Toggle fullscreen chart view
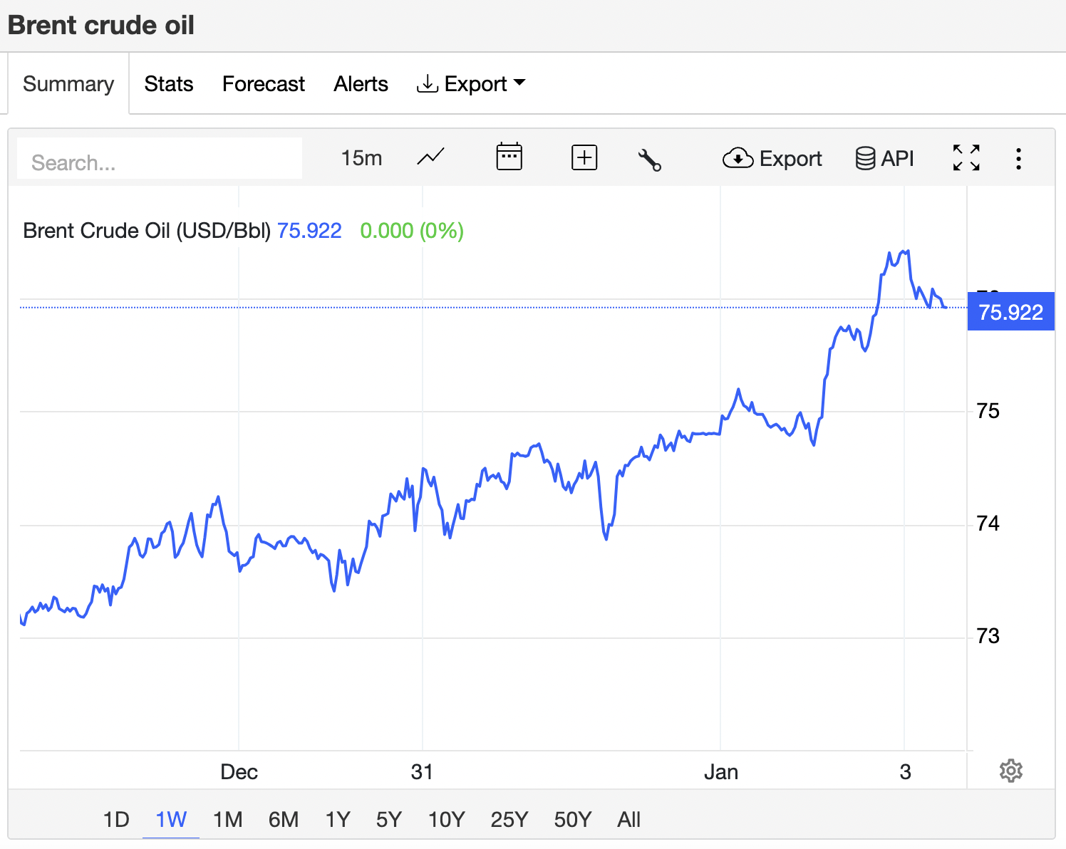This screenshot has width=1066, height=849. 966,157
